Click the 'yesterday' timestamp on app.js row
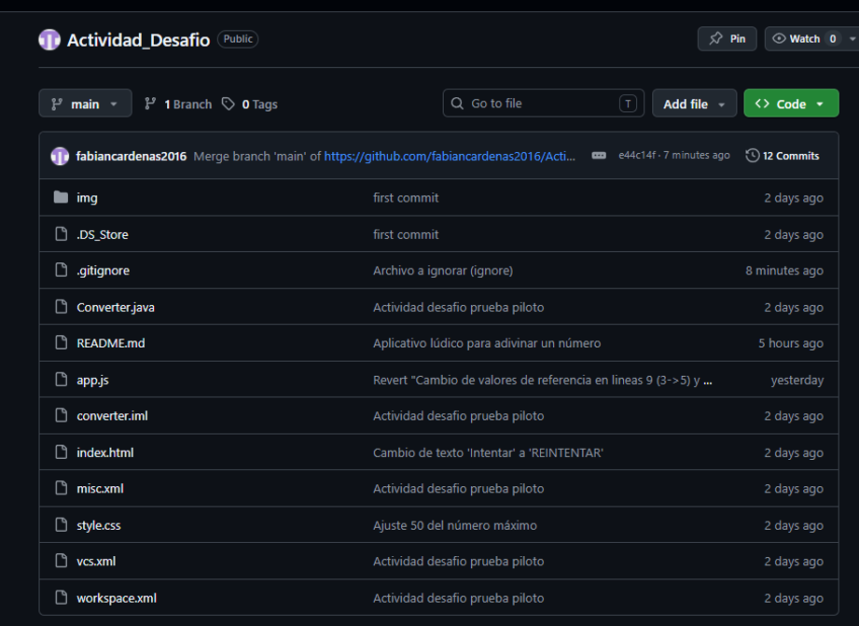 [797, 380]
